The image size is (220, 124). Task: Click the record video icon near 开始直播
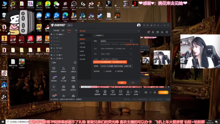(146, 92)
